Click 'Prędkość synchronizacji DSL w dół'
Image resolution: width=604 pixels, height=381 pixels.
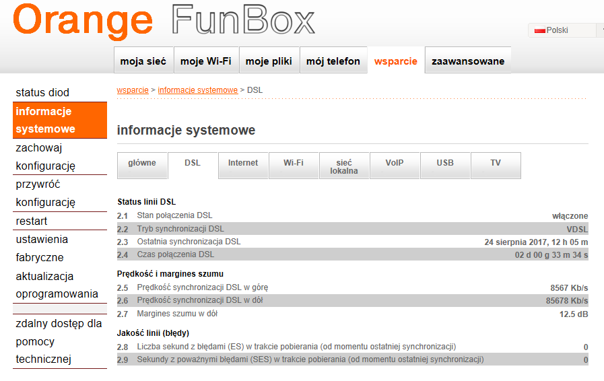(x=200, y=300)
